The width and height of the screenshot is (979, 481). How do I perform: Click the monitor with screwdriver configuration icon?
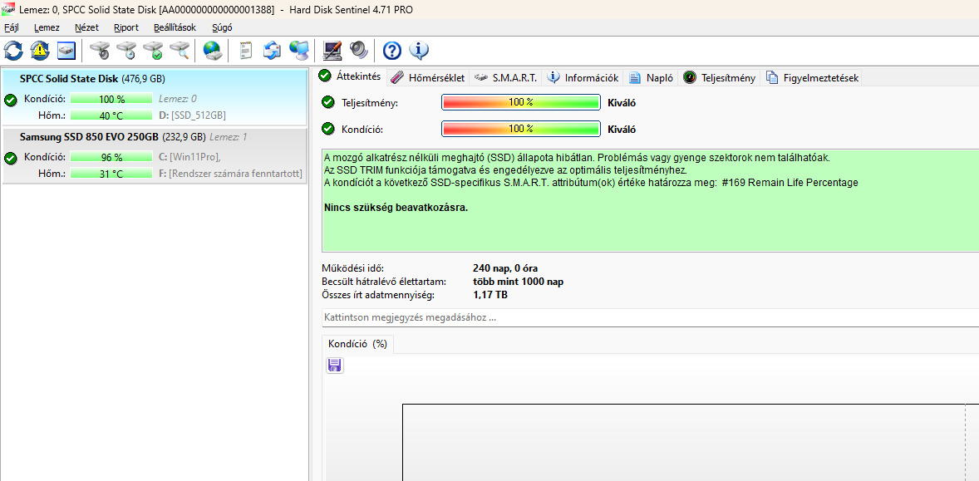(x=332, y=50)
